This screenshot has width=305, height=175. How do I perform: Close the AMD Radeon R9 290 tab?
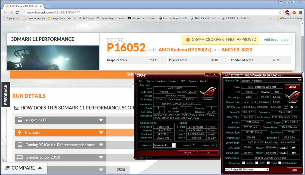(41, 6)
